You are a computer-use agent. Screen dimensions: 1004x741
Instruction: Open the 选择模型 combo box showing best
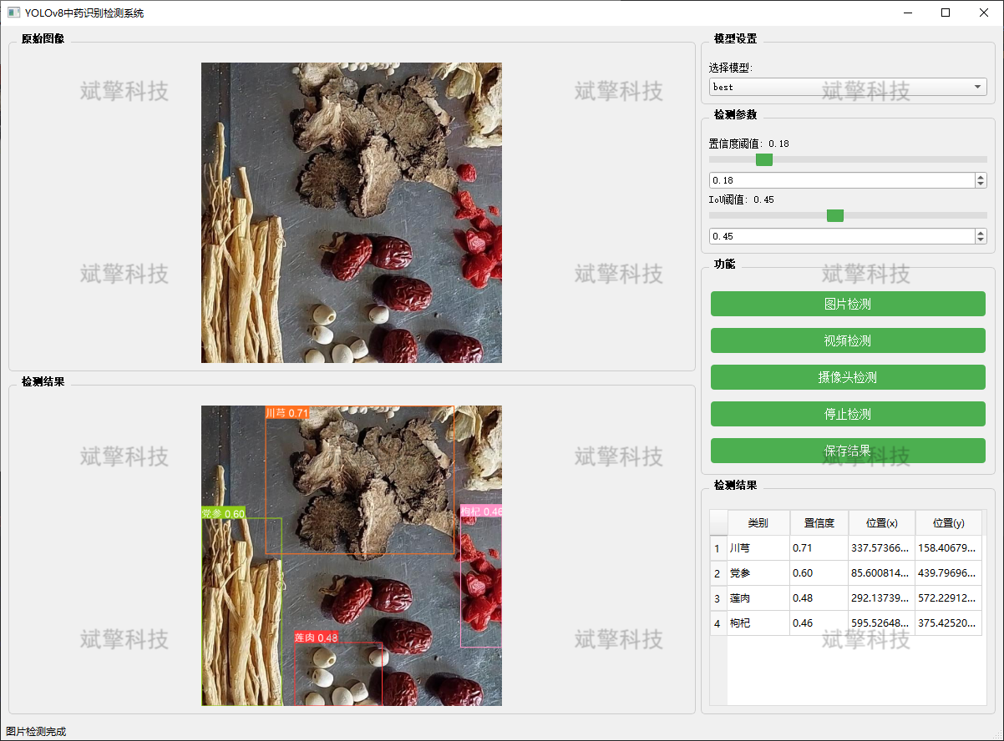click(x=848, y=87)
